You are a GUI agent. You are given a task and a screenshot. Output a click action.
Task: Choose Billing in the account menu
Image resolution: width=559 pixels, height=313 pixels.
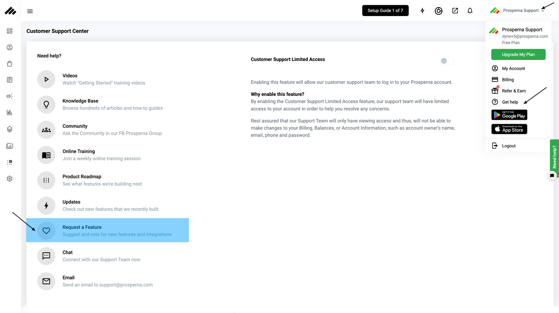(x=508, y=80)
